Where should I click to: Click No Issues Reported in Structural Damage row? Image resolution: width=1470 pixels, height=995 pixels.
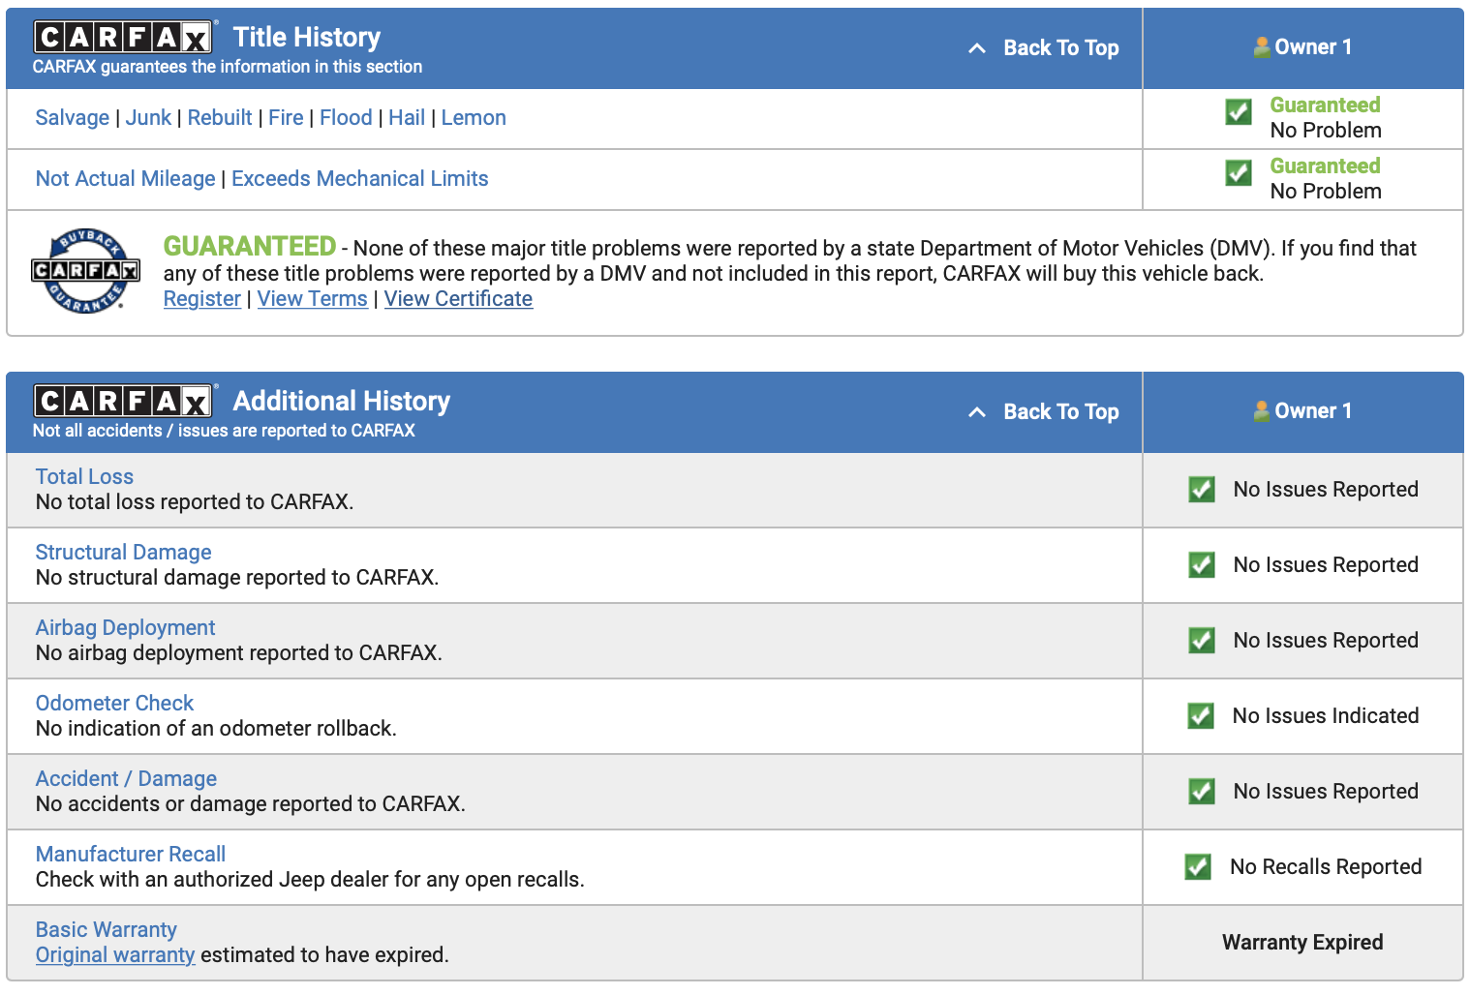1326,565
